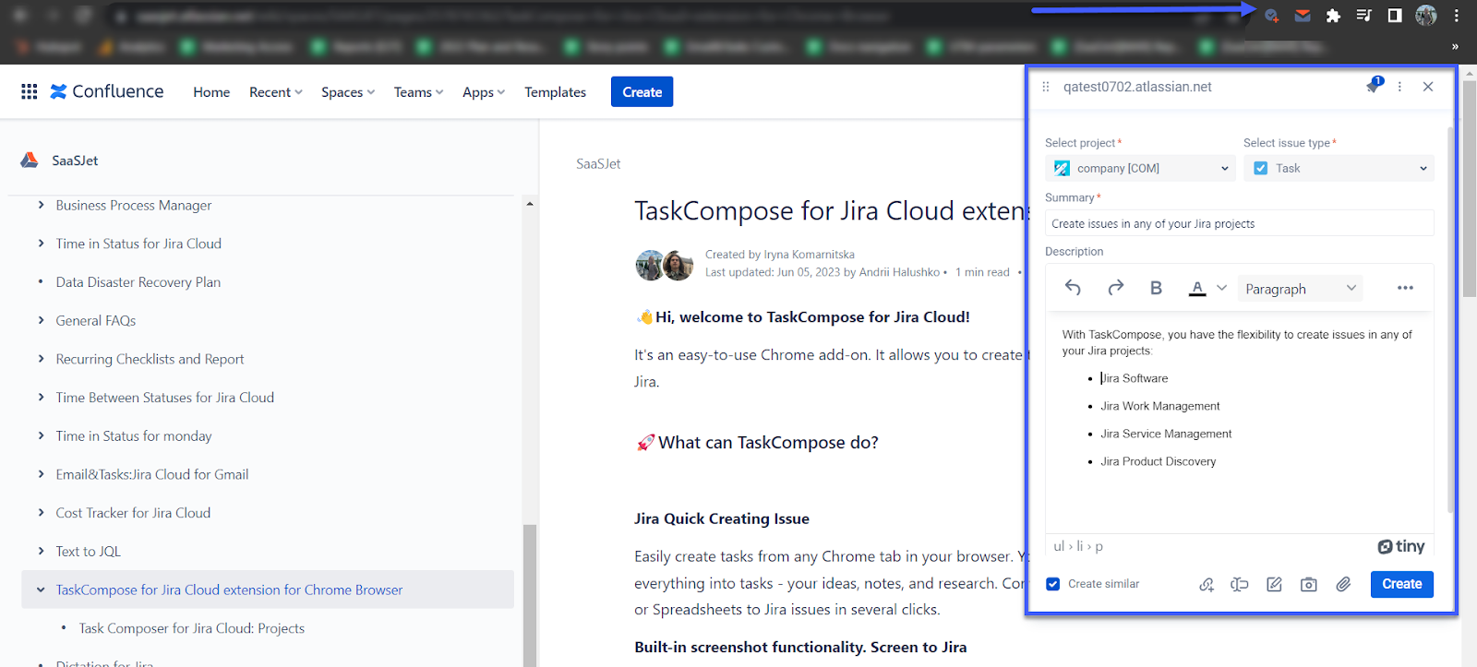Click the text color A swatch button
This screenshot has height=667, width=1477.
pos(1197,288)
